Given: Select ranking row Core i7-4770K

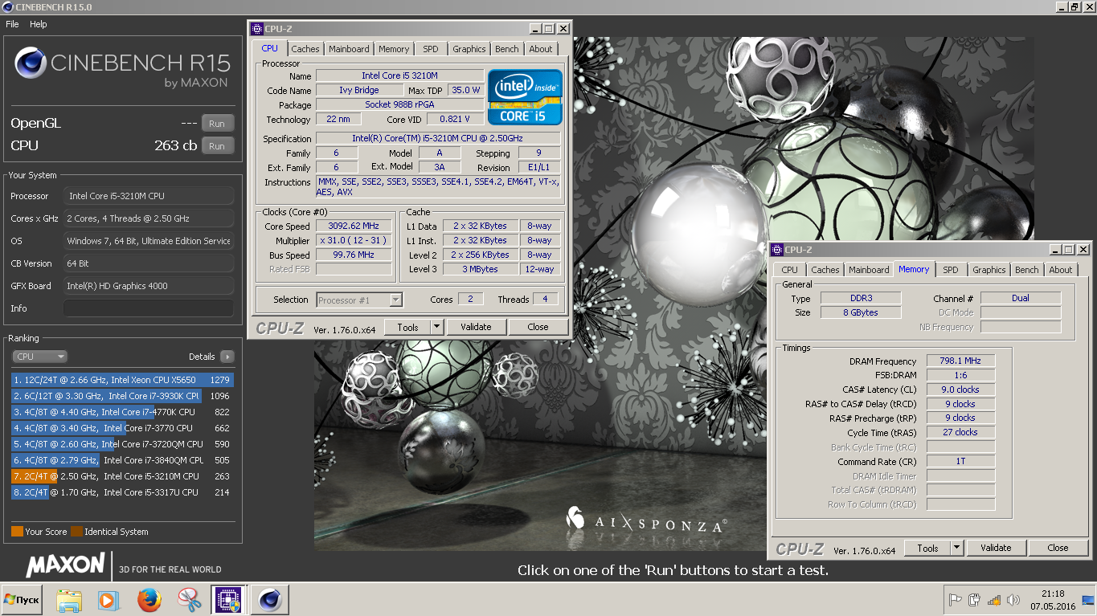Looking at the screenshot, I should pos(121,412).
